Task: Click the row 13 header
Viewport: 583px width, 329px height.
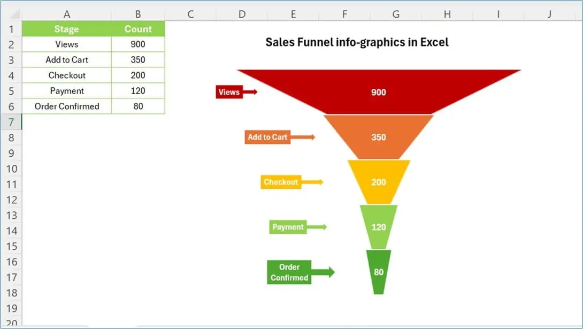Action: coord(11,215)
